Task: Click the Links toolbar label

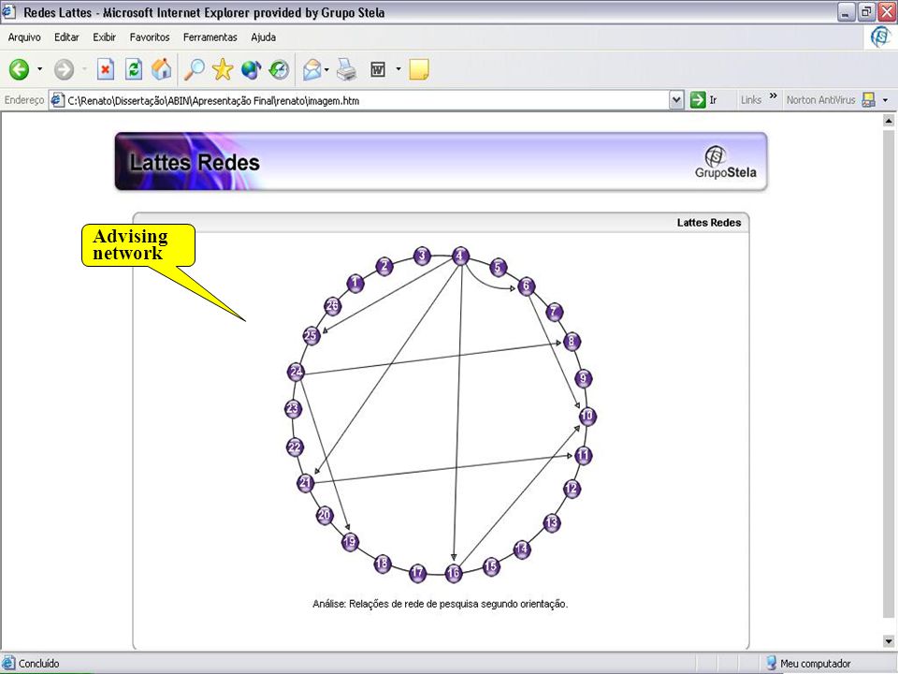Action: (x=751, y=100)
